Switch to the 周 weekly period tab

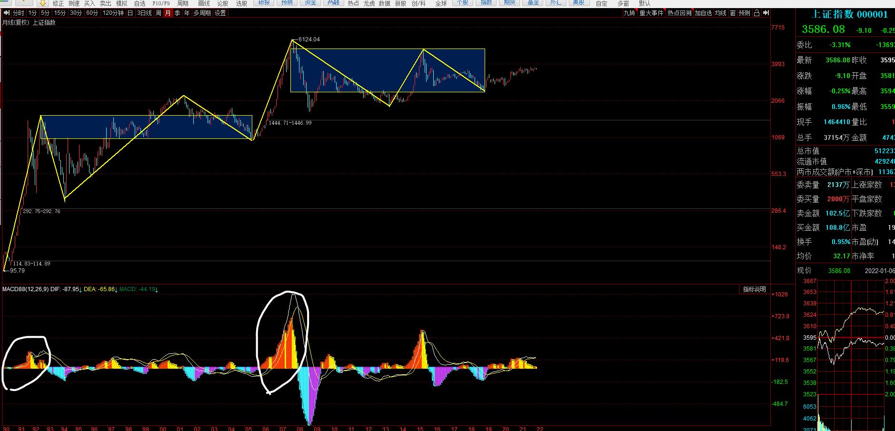tap(159, 13)
